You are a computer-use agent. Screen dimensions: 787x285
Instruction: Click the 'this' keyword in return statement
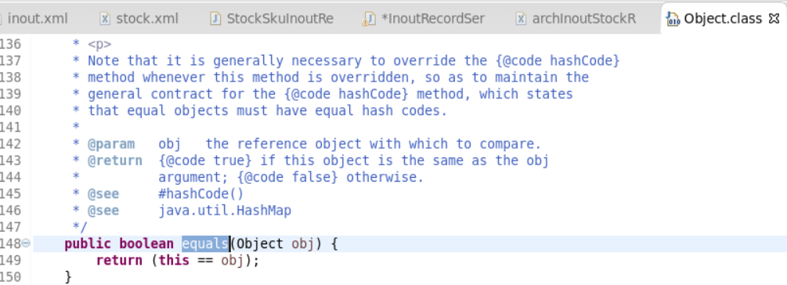click(174, 261)
